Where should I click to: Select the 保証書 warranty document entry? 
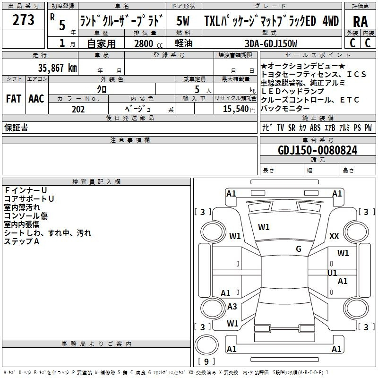click(x=16, y=128)
